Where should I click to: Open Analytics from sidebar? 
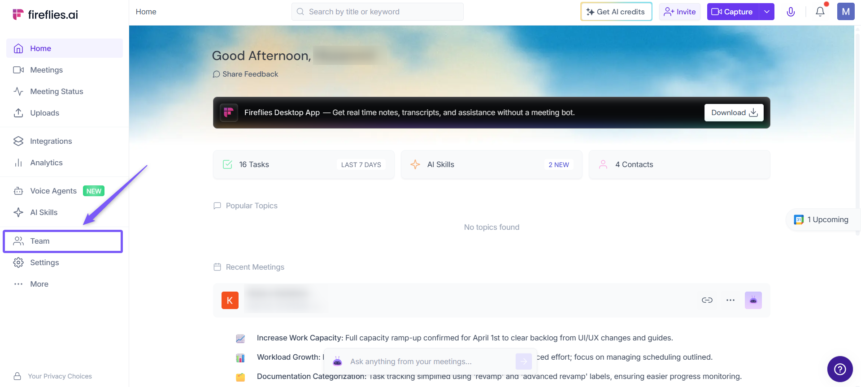65,163
